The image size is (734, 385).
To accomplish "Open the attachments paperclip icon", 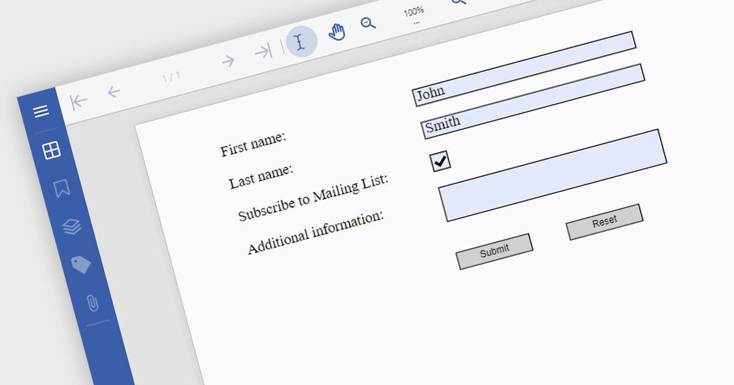I will [92, 302].
